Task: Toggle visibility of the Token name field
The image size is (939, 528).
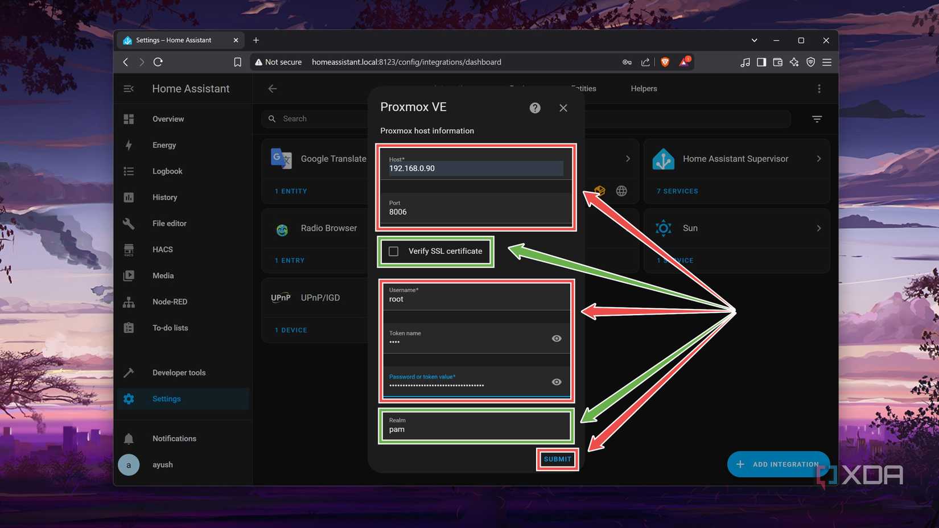Action: pyautogui.click(x=557, y=338)
